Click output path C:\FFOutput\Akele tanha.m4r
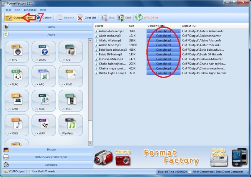Viewport: 251px width, 177px height. (x=201, y=36)
